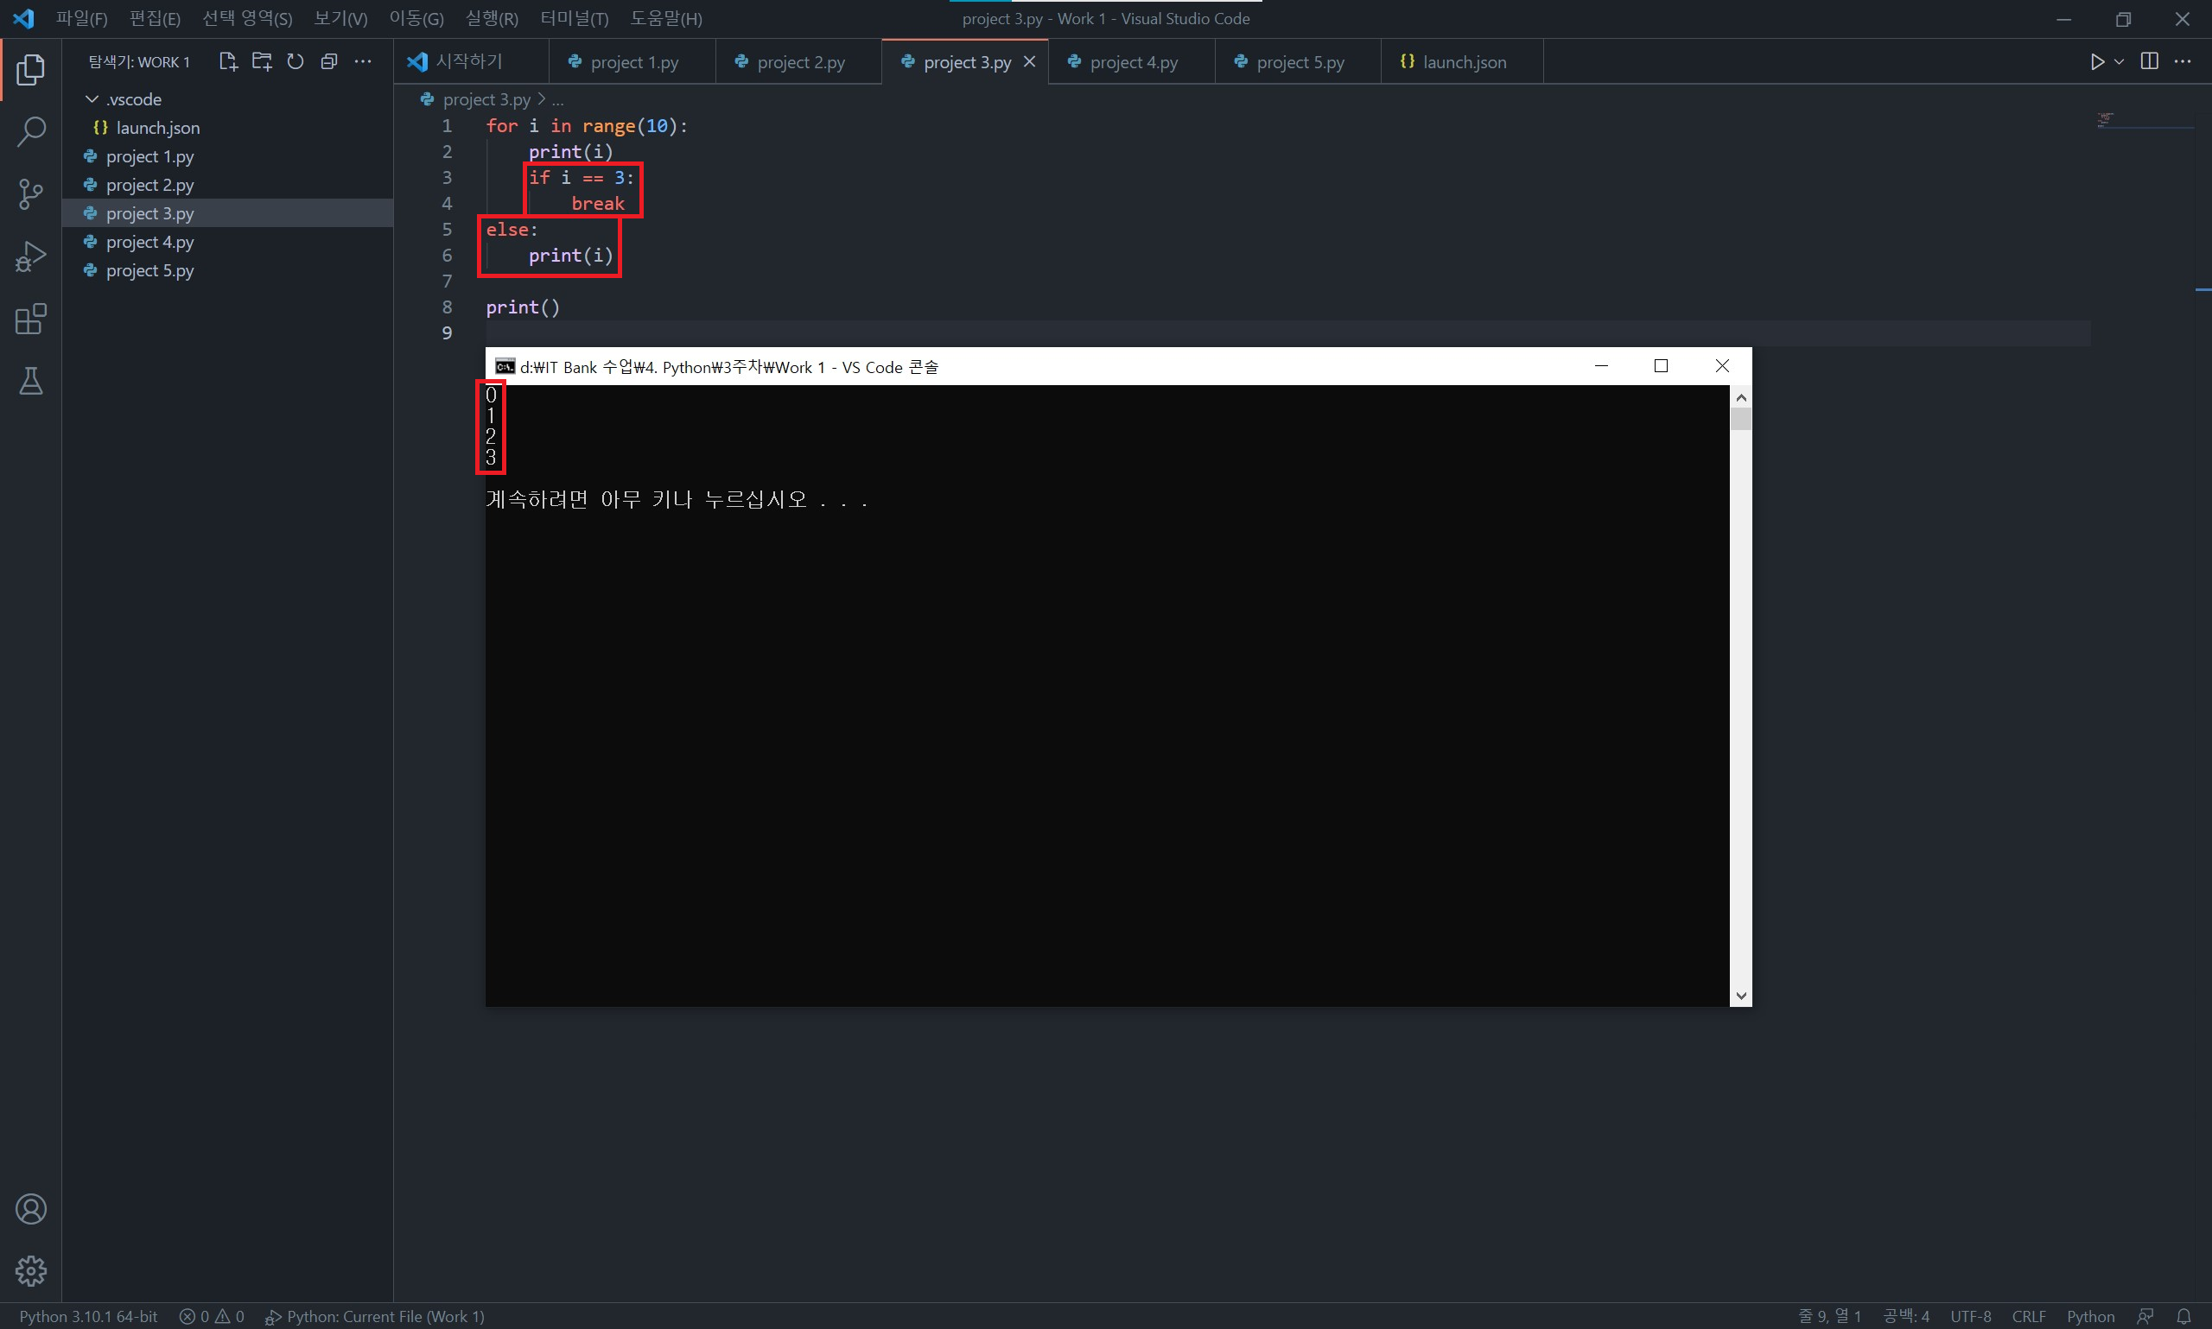Screen dimensions: 2212x1329
Task: Click Python 3.10.1 64-bit interpreter status
Action: click(x=88, y=1315)
